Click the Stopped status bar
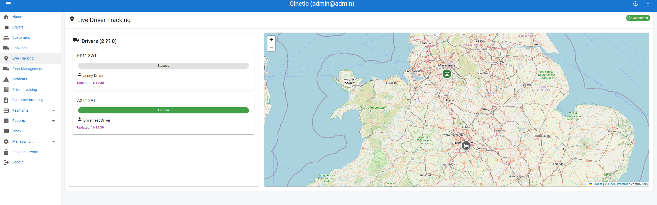This screenshot has height=205, width=657. (164, 66)
